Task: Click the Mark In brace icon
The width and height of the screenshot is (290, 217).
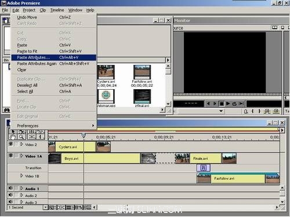Action: [252, 111]
